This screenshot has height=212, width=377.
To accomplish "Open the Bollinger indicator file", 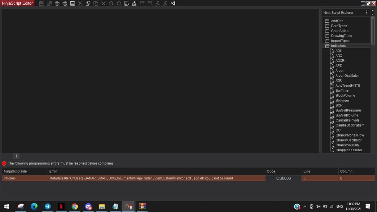I will tap(340, 101).
